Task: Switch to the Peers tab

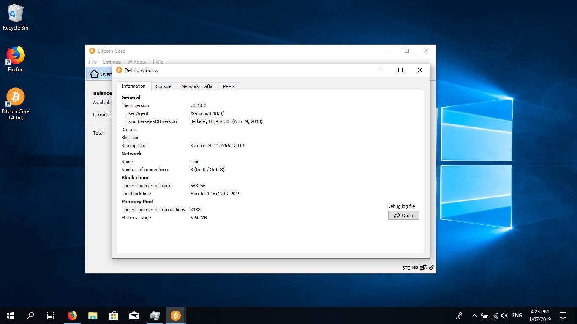Action: 228,86
